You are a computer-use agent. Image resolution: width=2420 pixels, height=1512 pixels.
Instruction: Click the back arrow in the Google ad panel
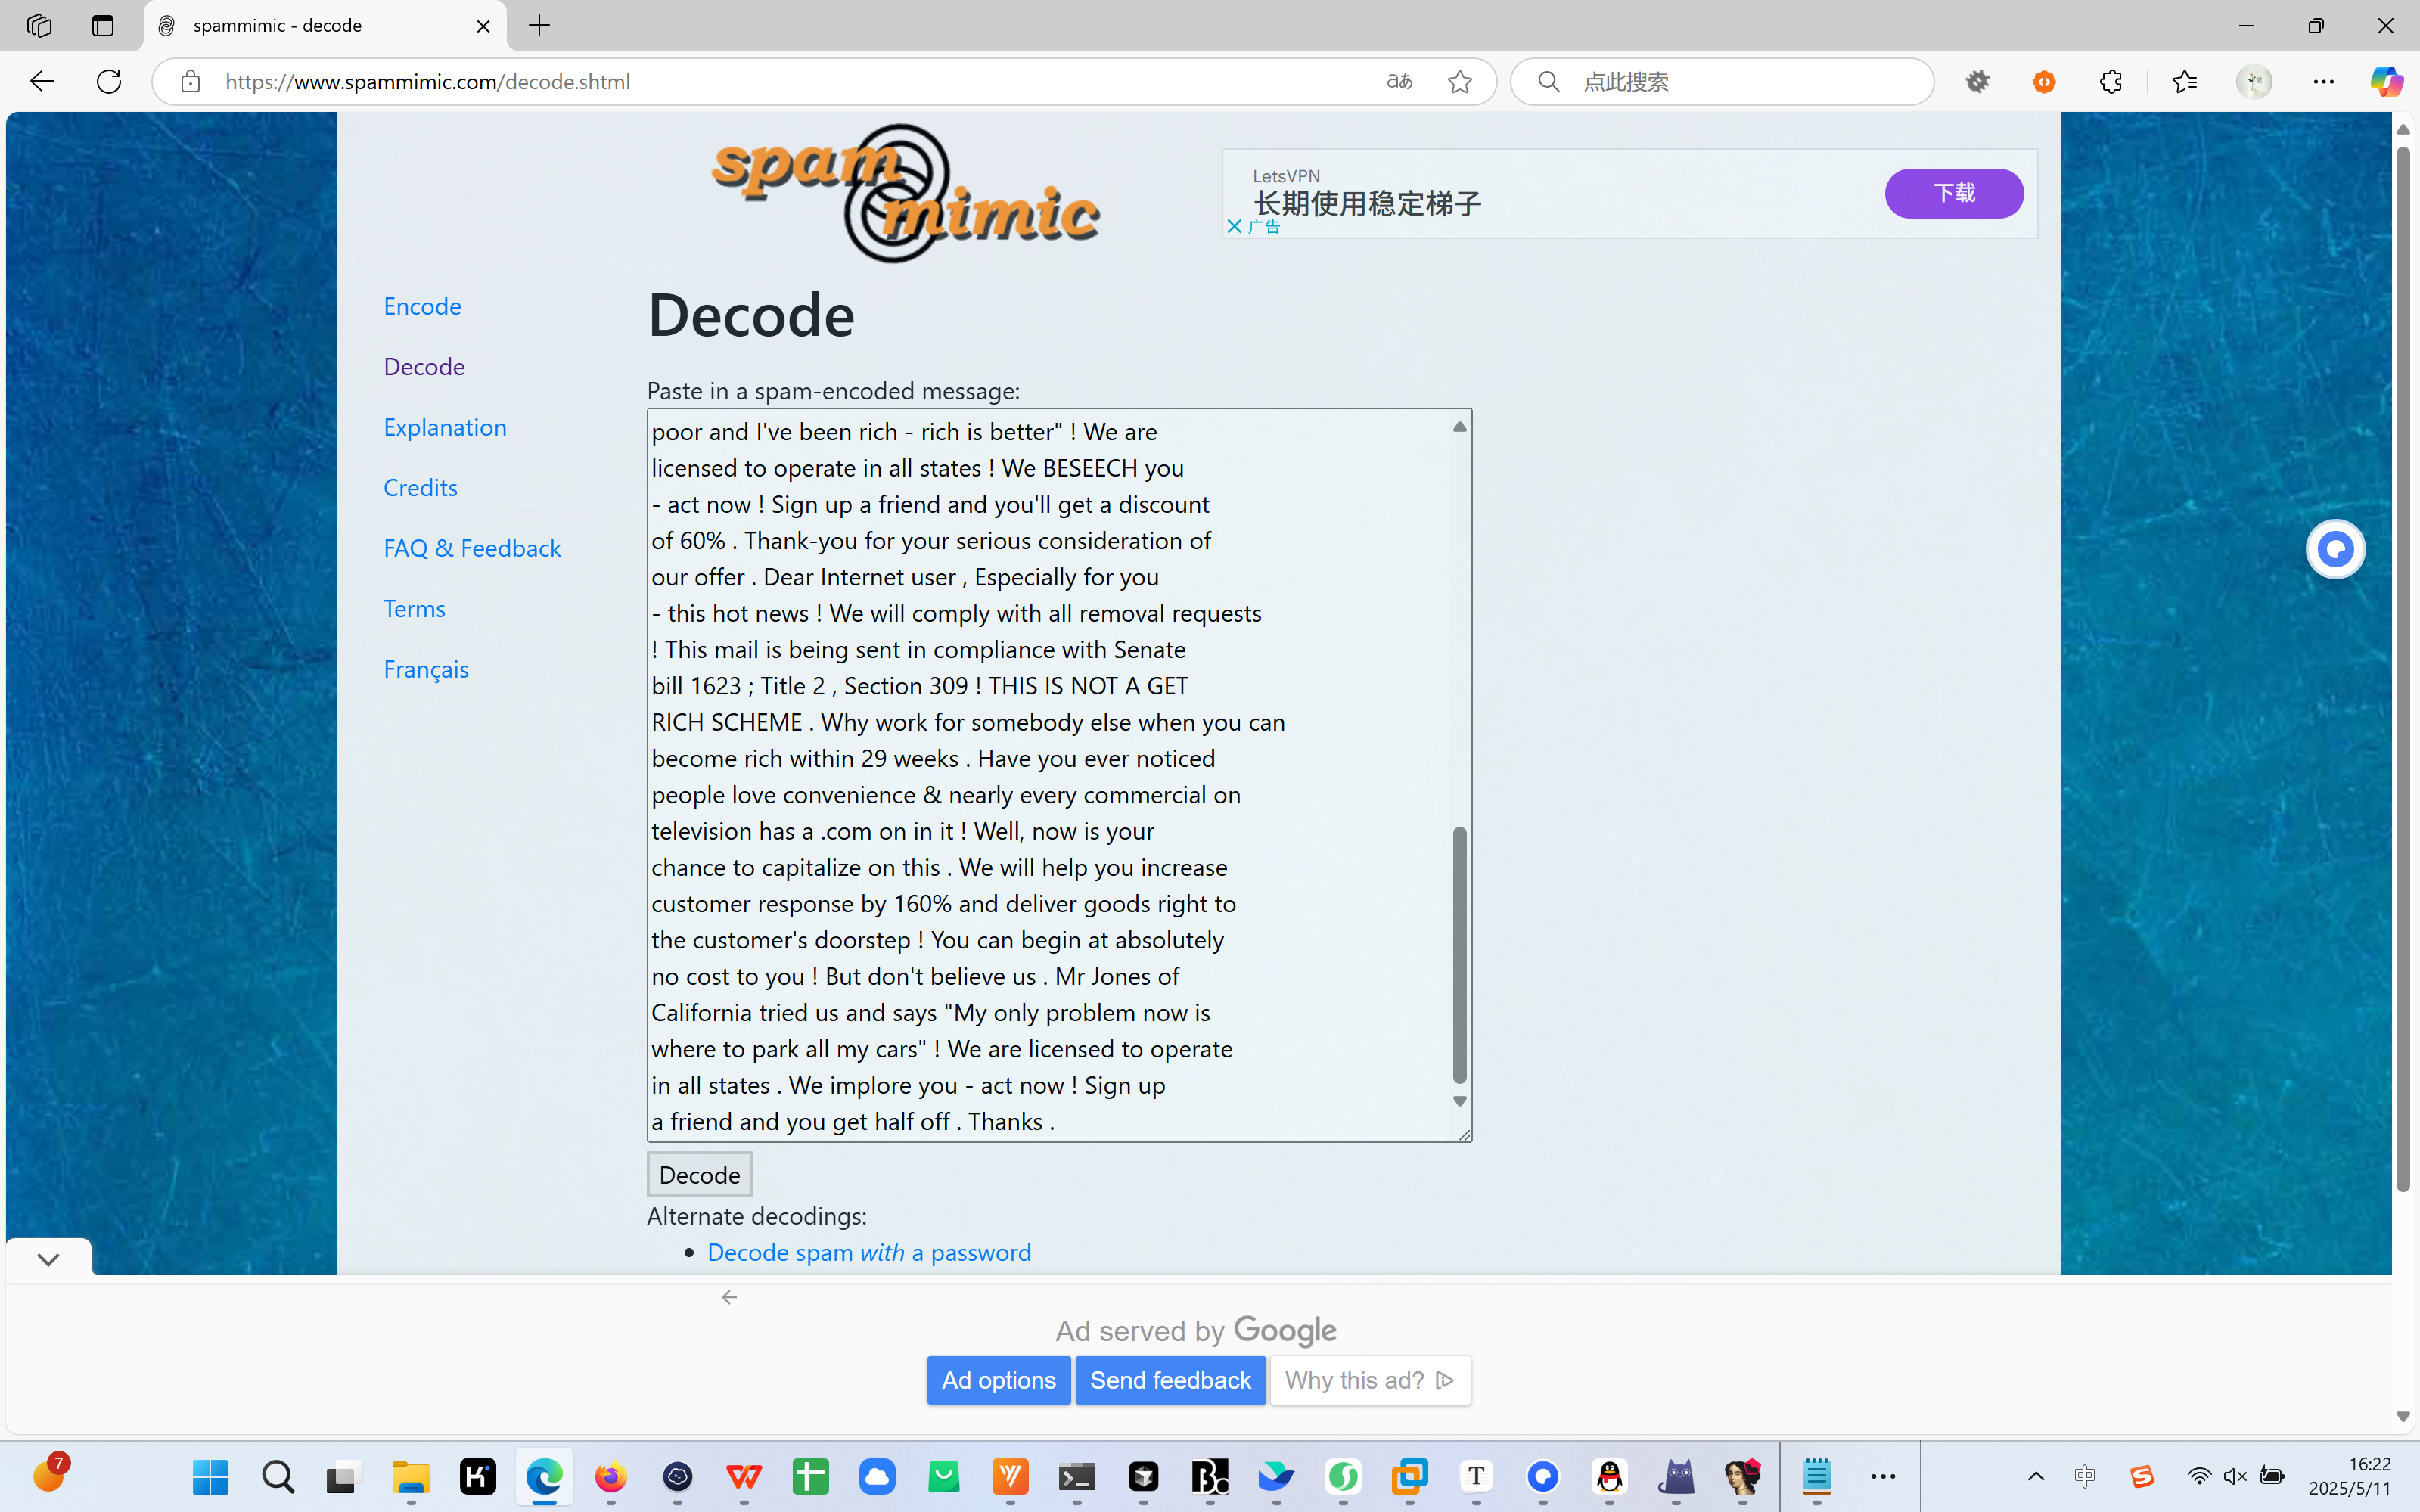[729, 1297]
